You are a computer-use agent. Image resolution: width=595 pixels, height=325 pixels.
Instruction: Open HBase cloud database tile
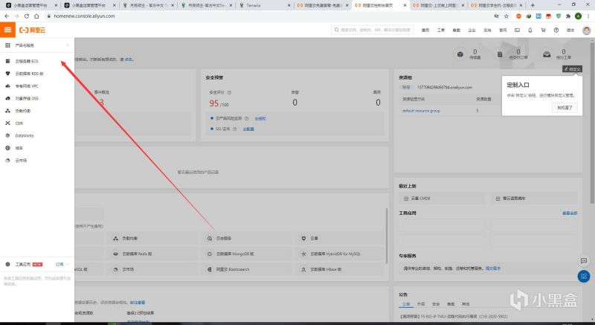click(341, 269)
